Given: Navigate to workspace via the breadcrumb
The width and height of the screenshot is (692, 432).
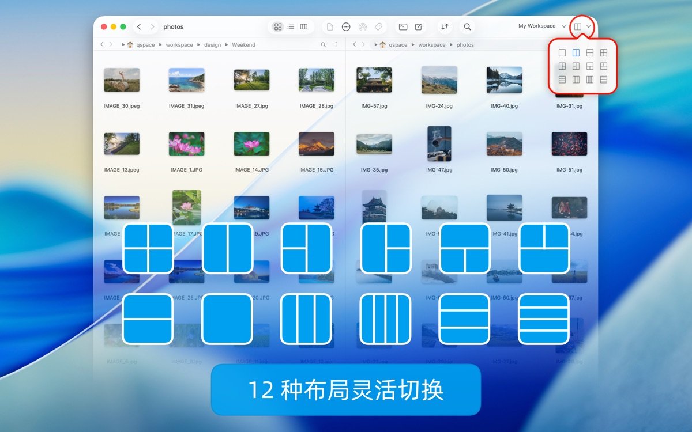Looking at the screenshot, I should coord(179,44).
